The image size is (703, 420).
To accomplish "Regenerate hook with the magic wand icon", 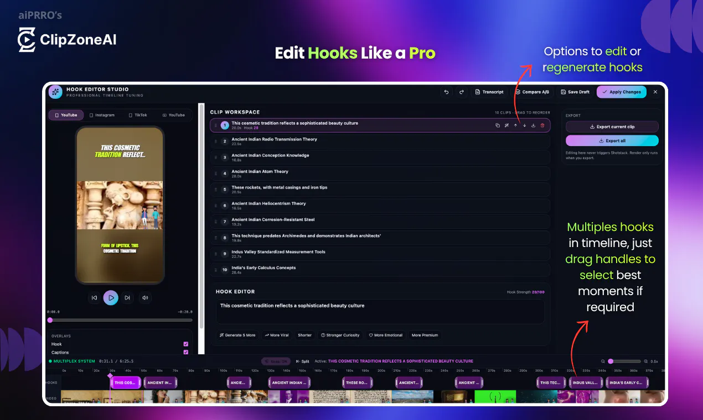I will (506, 125).
